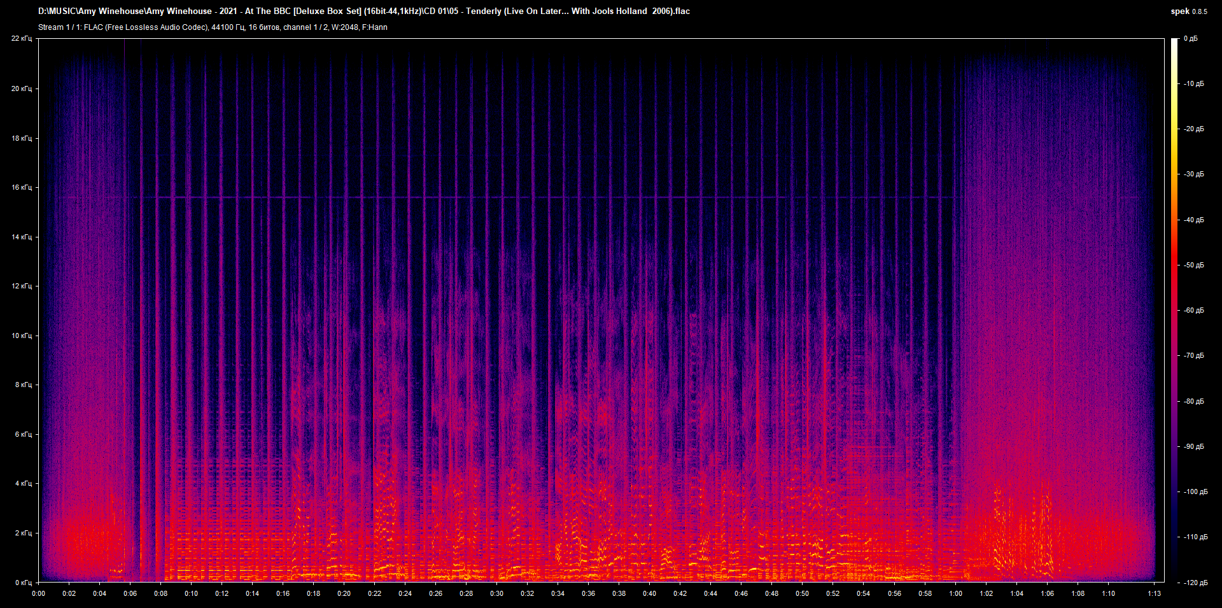The image size is (1222, 608).
Task: Click the FLAC file path title text
Action: pos(363,11)
